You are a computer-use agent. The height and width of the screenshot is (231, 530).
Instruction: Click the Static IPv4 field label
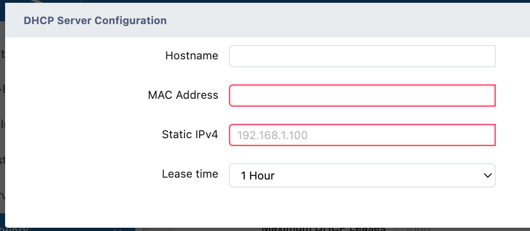click(x=190, y=135)
